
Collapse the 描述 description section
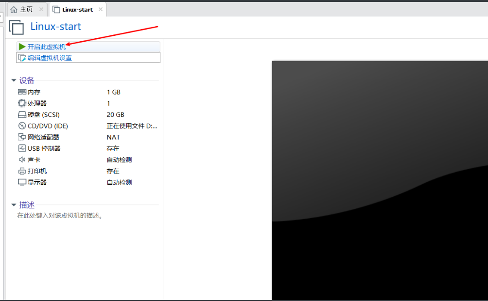pos(14,205)
